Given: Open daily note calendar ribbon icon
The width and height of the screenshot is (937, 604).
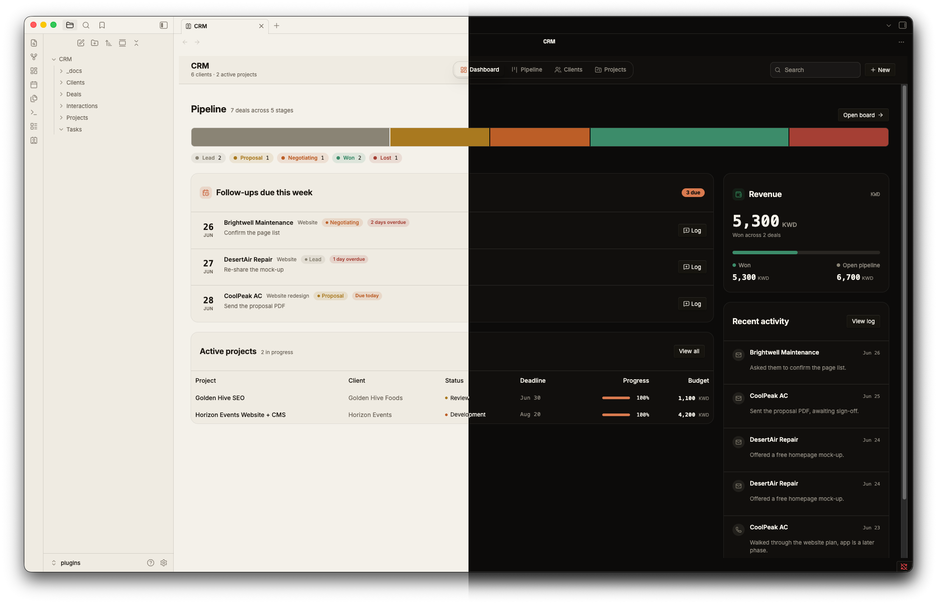Looking at the screenshot, I should pyautogui.click(x=34, y=85).
